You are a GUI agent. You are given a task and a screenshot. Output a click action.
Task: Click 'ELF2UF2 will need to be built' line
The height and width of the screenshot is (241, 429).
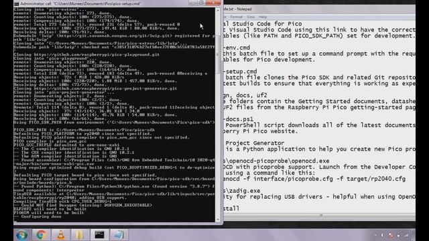(x=50, y=209)
